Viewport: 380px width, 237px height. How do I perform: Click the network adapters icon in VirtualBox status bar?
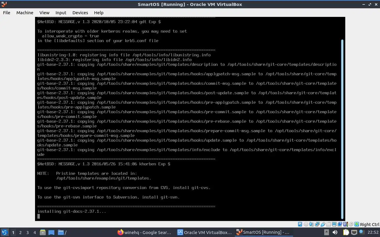pyautogui.click(x=317, y=224)
